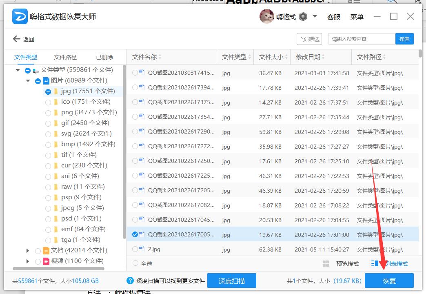Click the cur folder icon
The height and width of the screenshot is (294, 426).
click(55, 165)
